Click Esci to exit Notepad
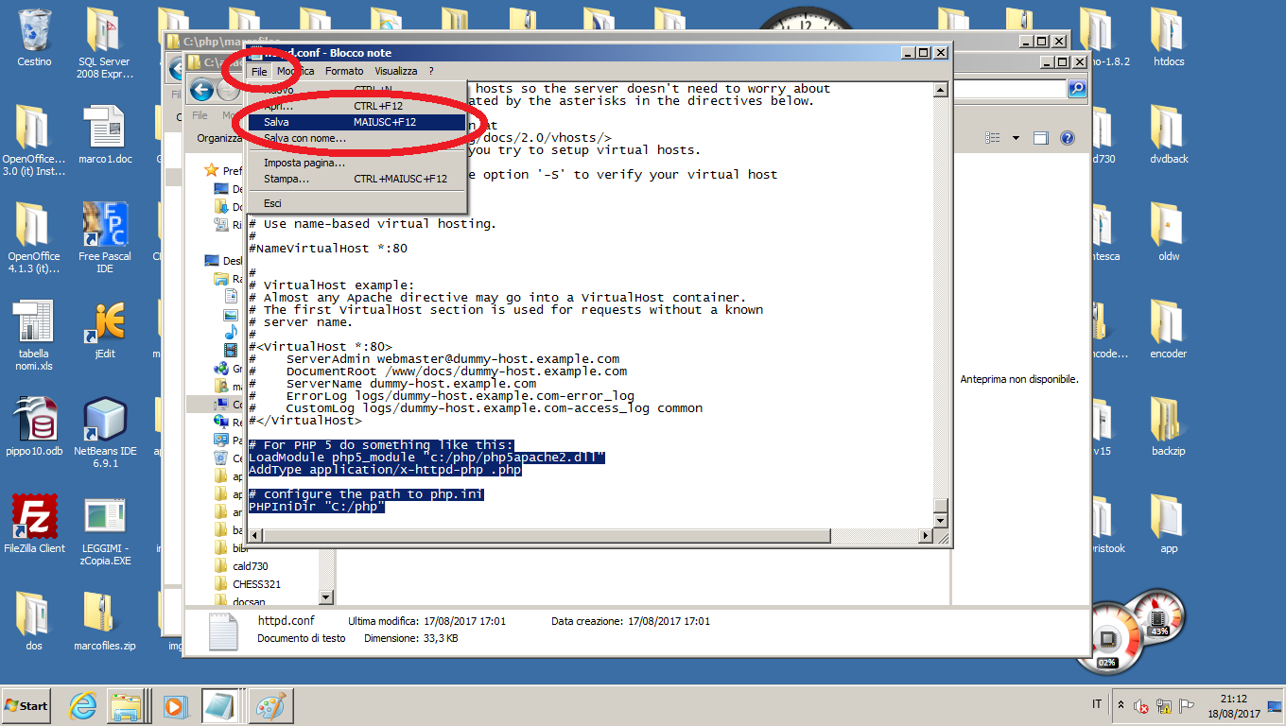The width and height of the screenshot is (1286, 726). pos(272,203)
